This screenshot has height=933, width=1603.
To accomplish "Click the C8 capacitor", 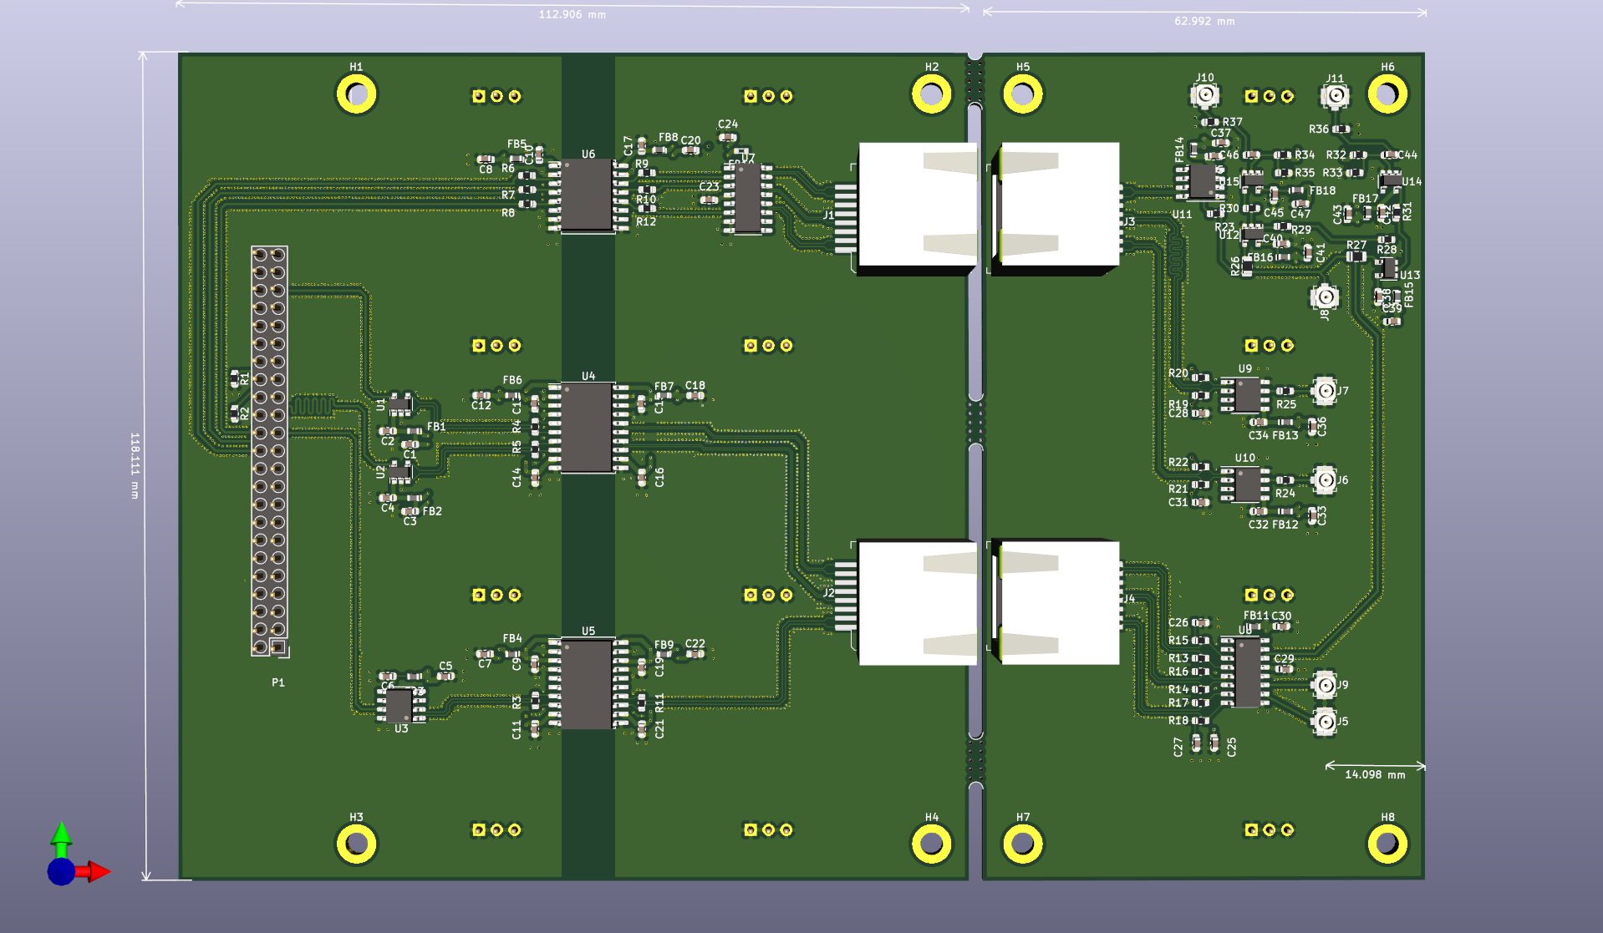I will (485, 159).
